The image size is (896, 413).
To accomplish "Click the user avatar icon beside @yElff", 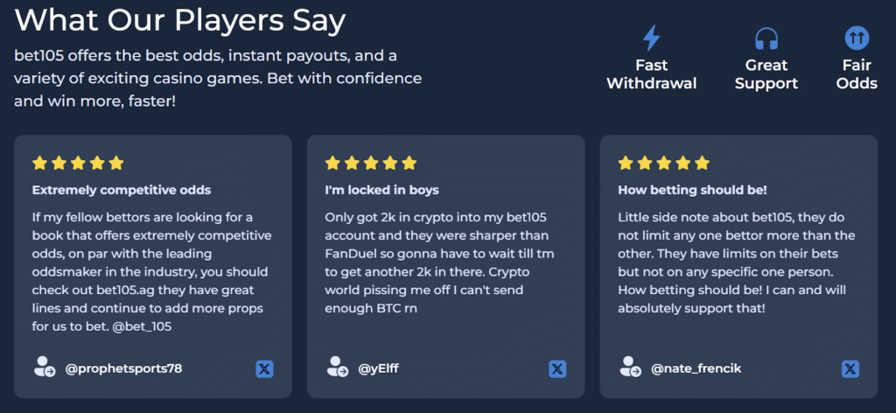I will click(337, 367).
